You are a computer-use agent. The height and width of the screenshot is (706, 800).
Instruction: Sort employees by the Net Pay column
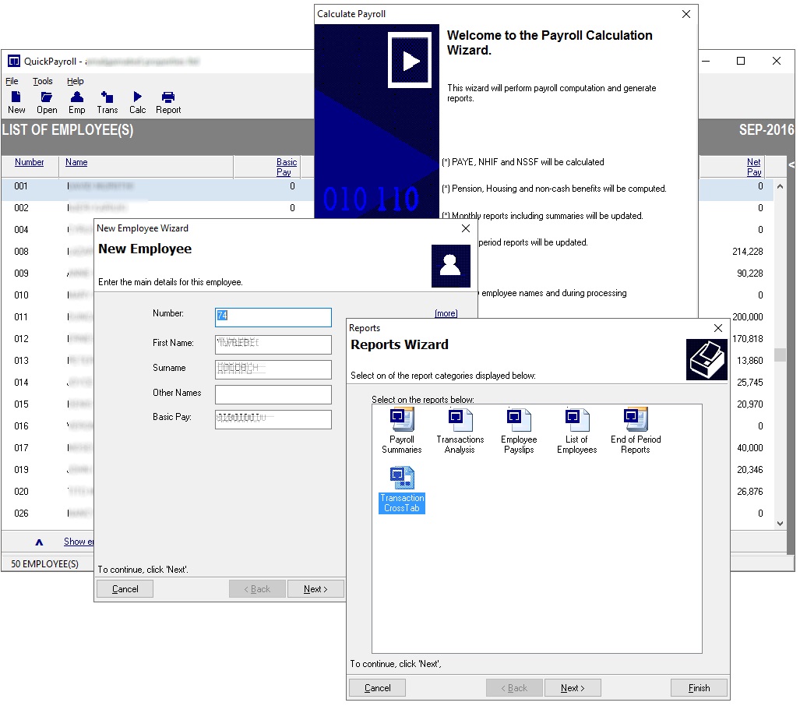click(x=753, y=166)
